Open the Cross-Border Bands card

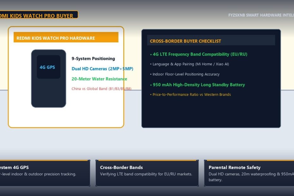pyautogui.click(x=147, y=173)
